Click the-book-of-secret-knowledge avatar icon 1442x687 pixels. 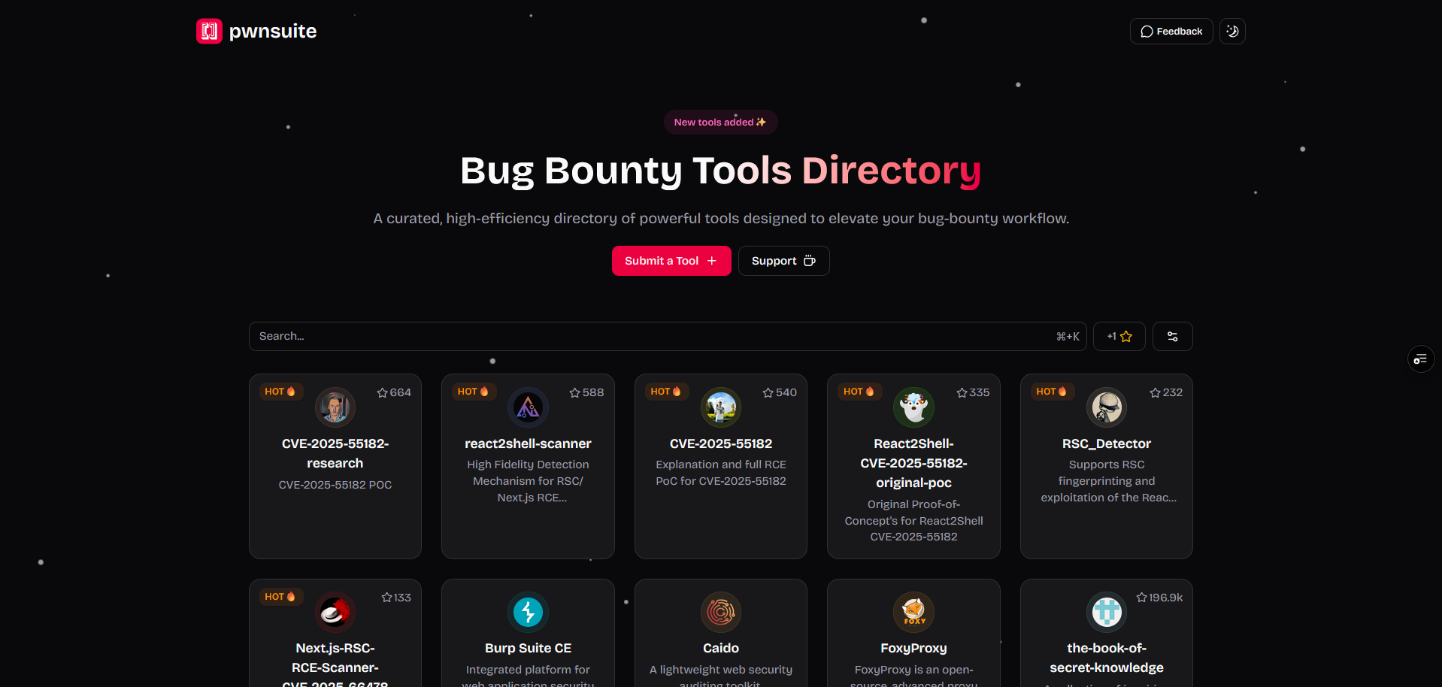(x=1107, y=613)
